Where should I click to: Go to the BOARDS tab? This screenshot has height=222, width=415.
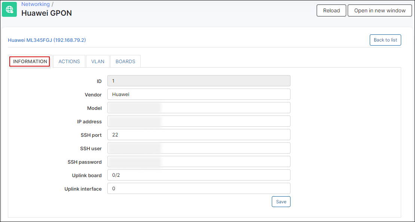tap(126, 61)
